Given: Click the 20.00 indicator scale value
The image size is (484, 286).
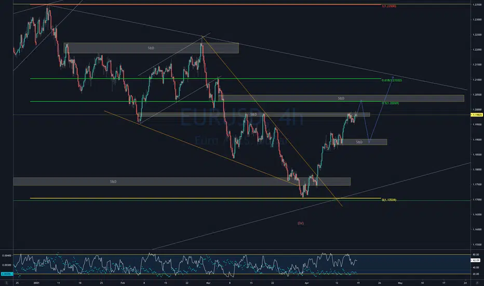Looking at the screenshot, I should (476, 274).
